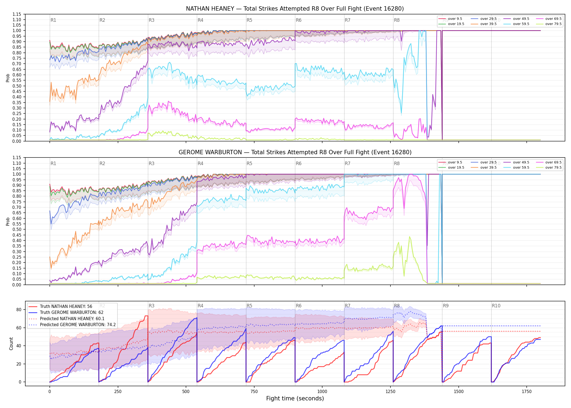This screenshot has height=408, width=571.
Task: Click the 60 tick label on the Count axis
Action: click(19, 328)
